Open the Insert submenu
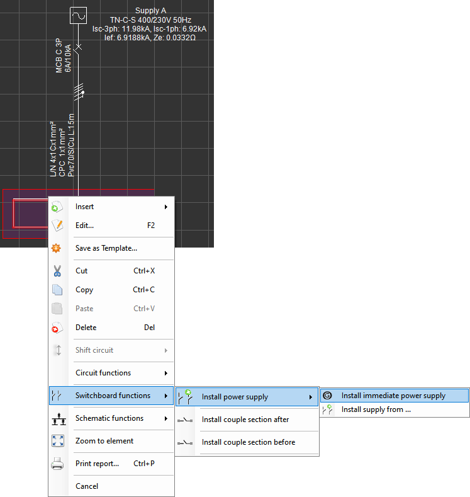This screenshot has height=497, width=470. click(111, 207)
